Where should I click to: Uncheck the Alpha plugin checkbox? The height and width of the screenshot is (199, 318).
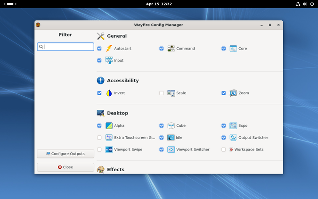click(99, 126)
